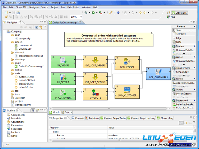Pick the Edge tool in Palette

point(179,38)
